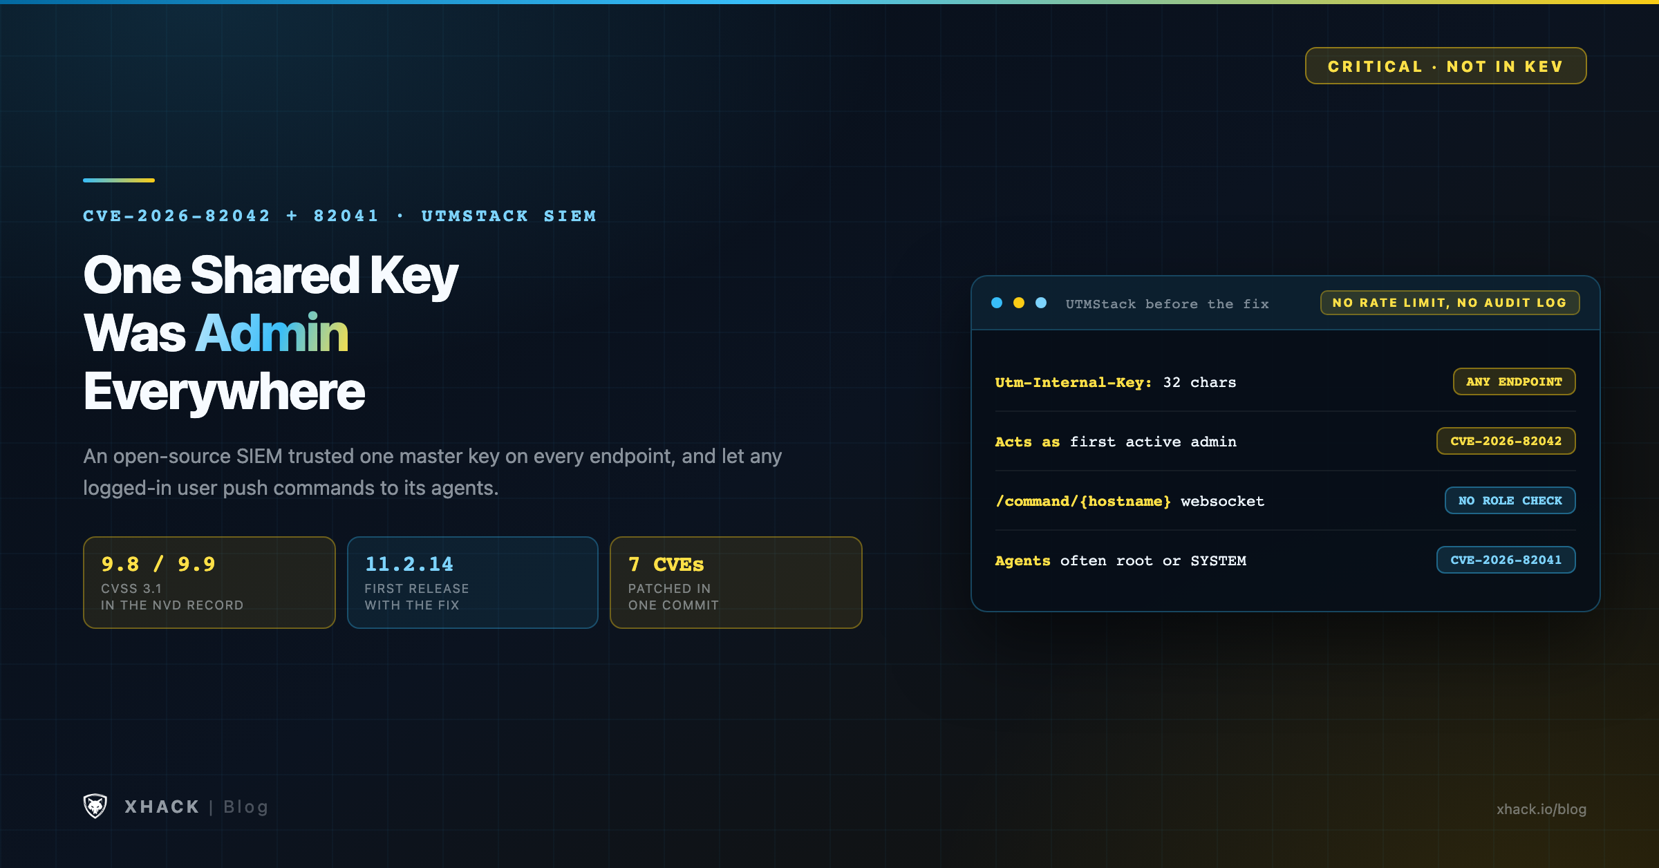Click the CVE-2026-82042 + 82041 heading line

pyautogui.click(x=339, y=216)
